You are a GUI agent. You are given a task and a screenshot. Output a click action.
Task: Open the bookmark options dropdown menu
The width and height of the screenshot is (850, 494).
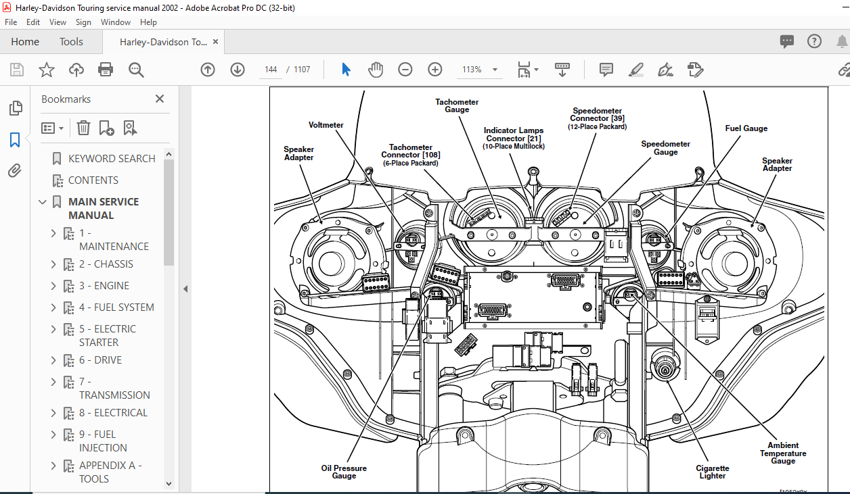pyautogui.click(x=53, y=128)
